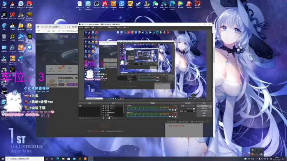This screenshot has height=161, width=287.
Task: Open WPS Office desktop shortcut
Action: coord(13,16)
